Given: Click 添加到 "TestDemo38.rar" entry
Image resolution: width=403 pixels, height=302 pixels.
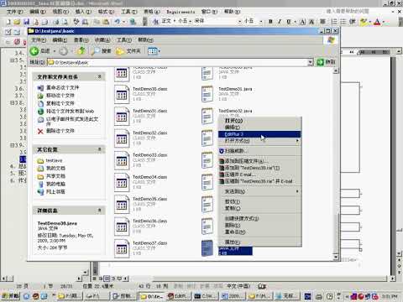Looking at the screenshot, I should [259, 168].
